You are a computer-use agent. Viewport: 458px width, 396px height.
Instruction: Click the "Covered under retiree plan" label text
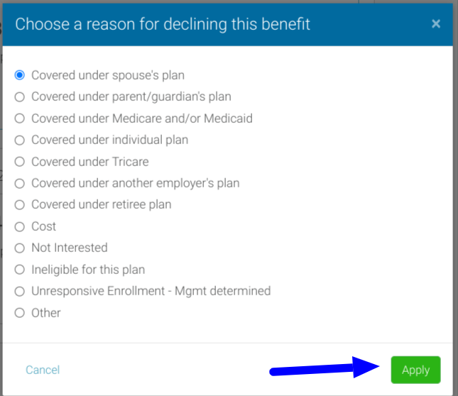tap(102, 204)
